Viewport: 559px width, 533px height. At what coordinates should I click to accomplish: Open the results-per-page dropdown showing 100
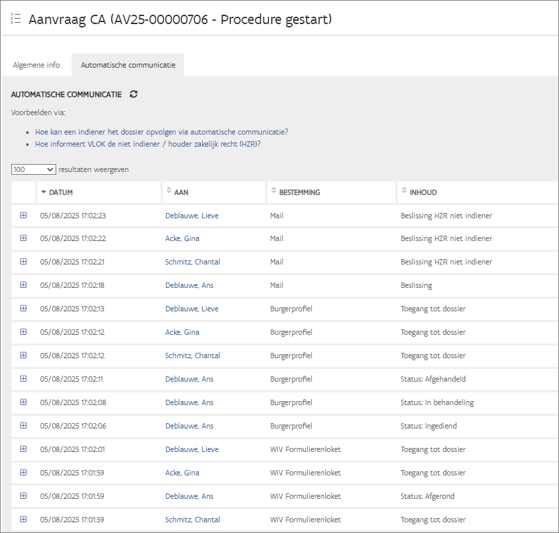tap(33, 169)
